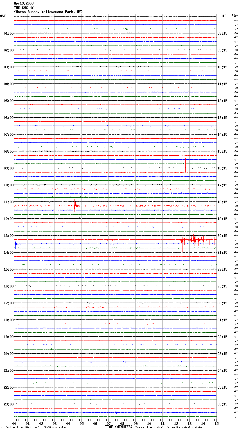Click the 10:15 UTC time label

coord(222,67)
